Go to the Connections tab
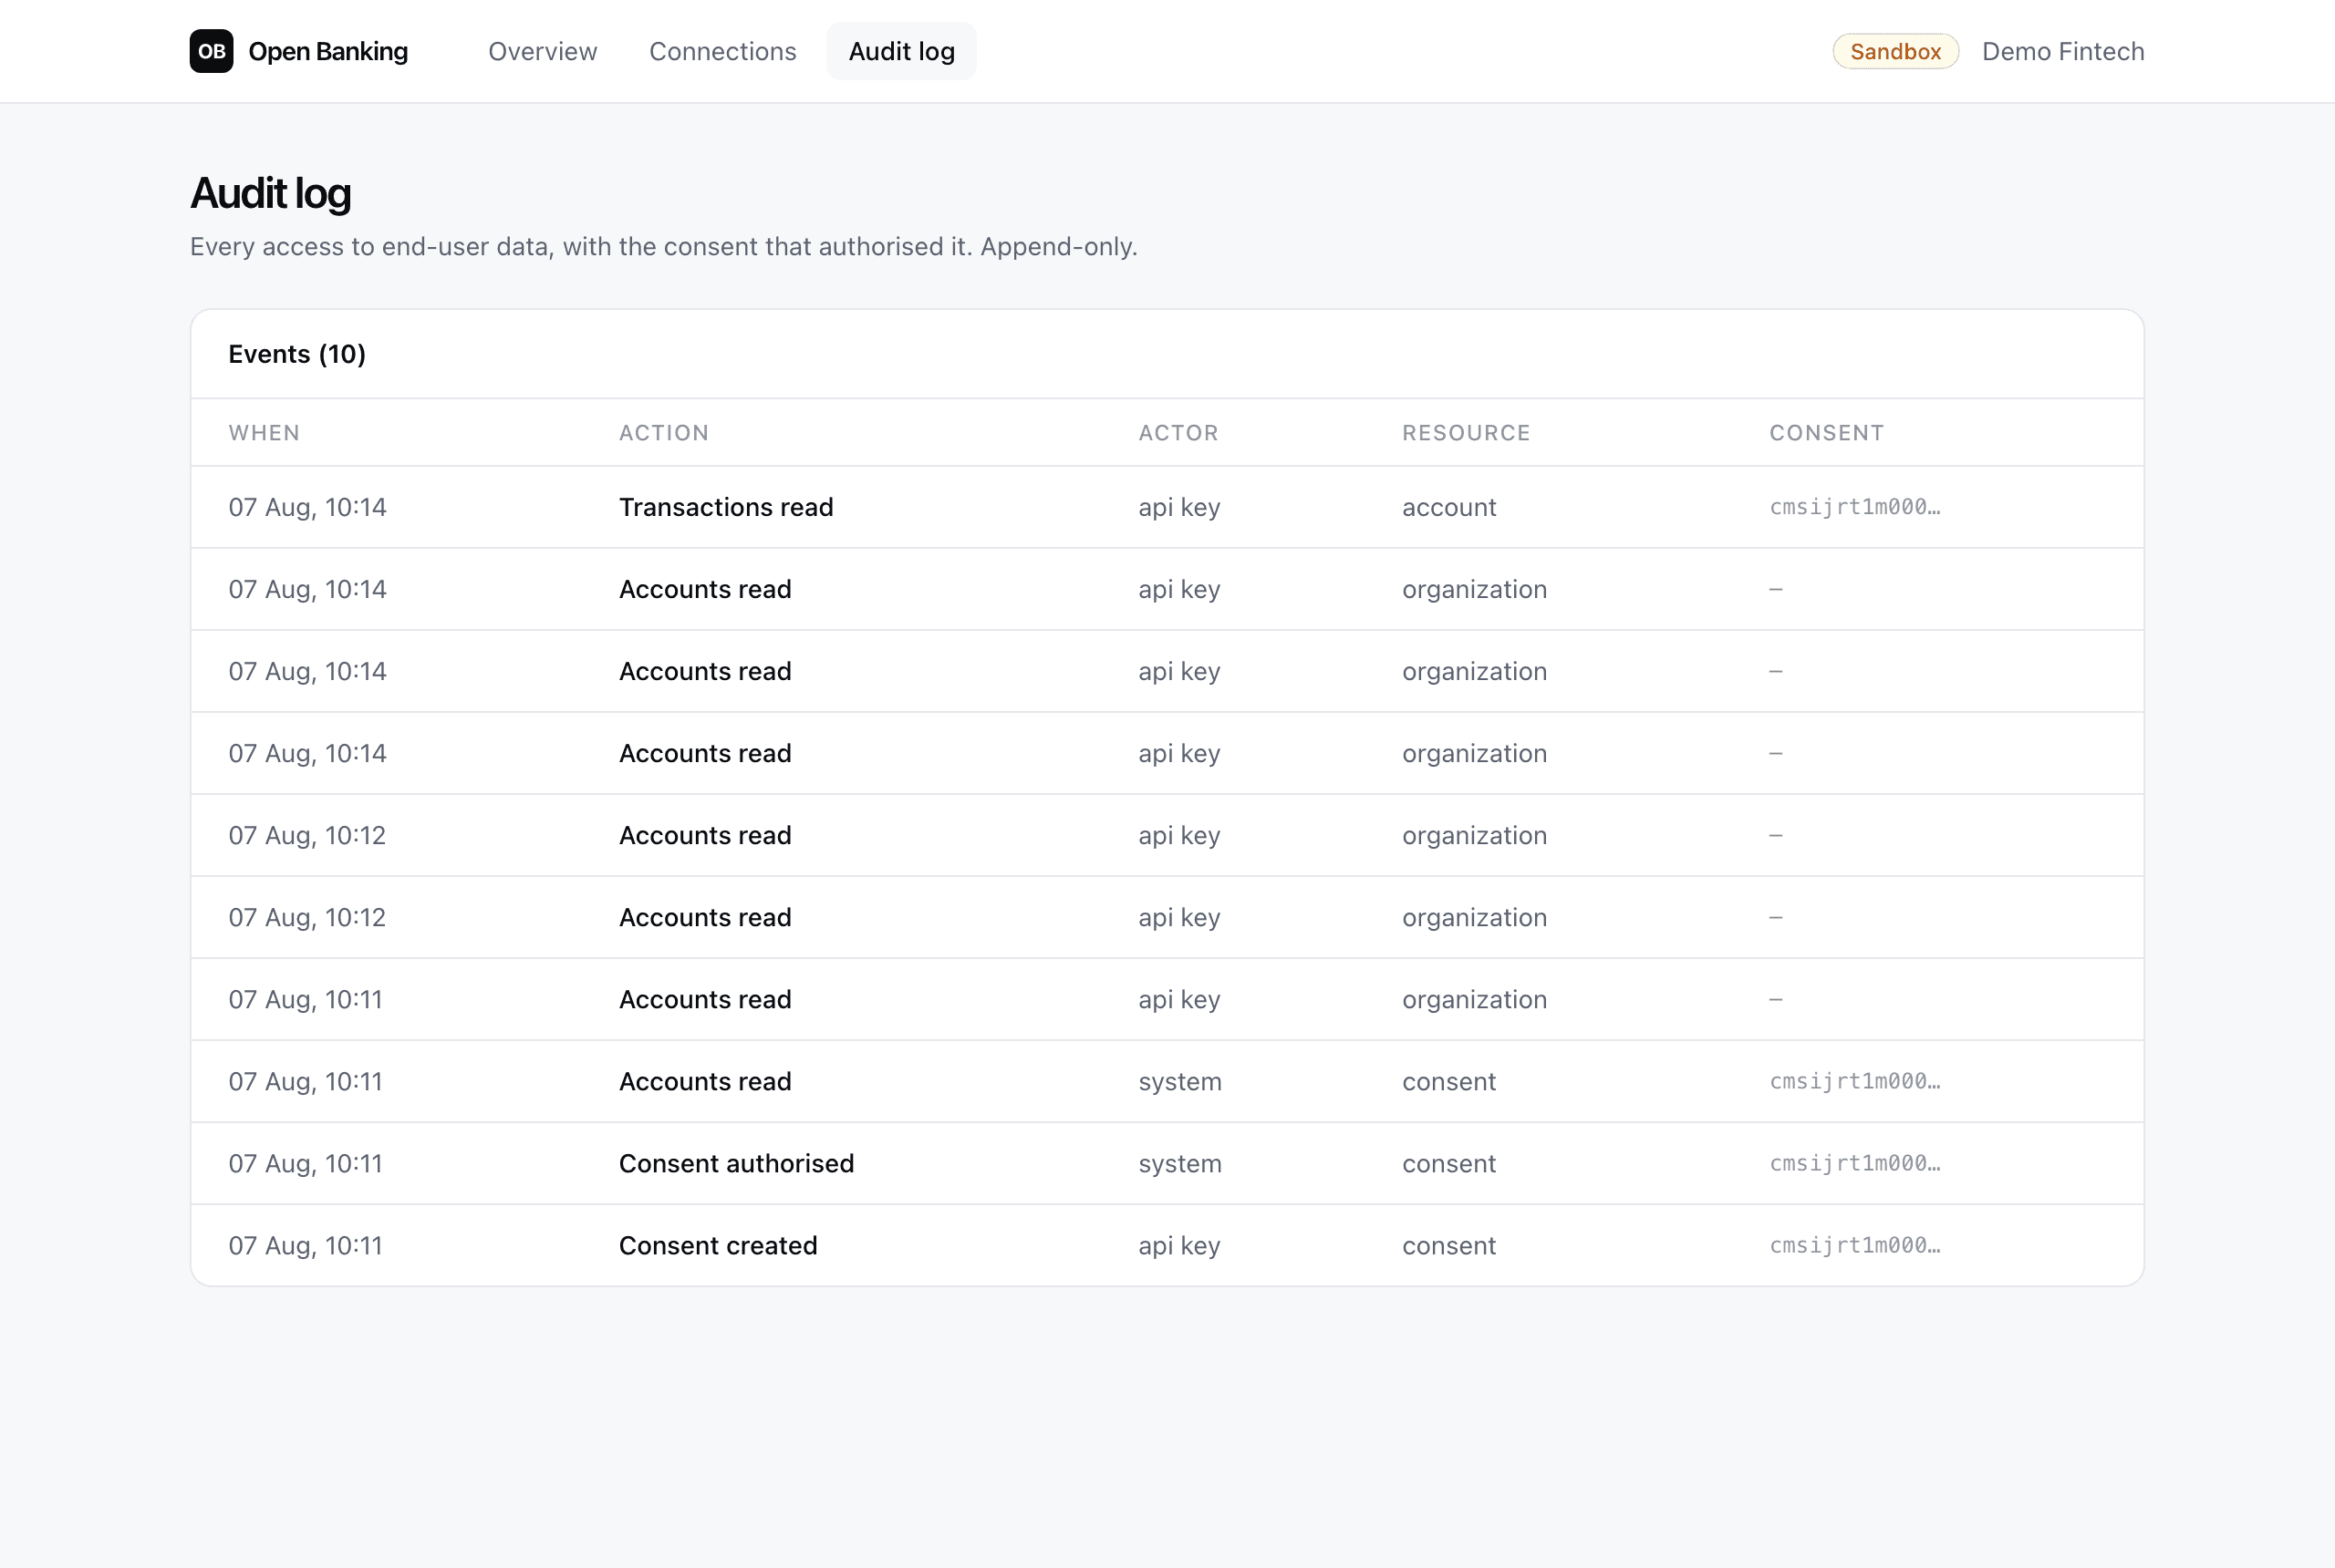This screenshot has height=1568, width=2335. [722, 51]
